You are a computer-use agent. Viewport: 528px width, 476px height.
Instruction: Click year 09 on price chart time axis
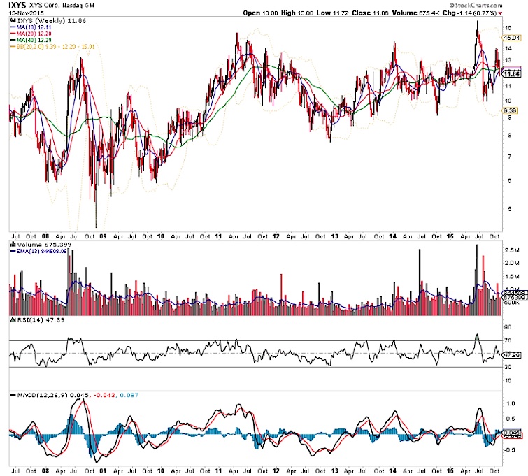104,236
